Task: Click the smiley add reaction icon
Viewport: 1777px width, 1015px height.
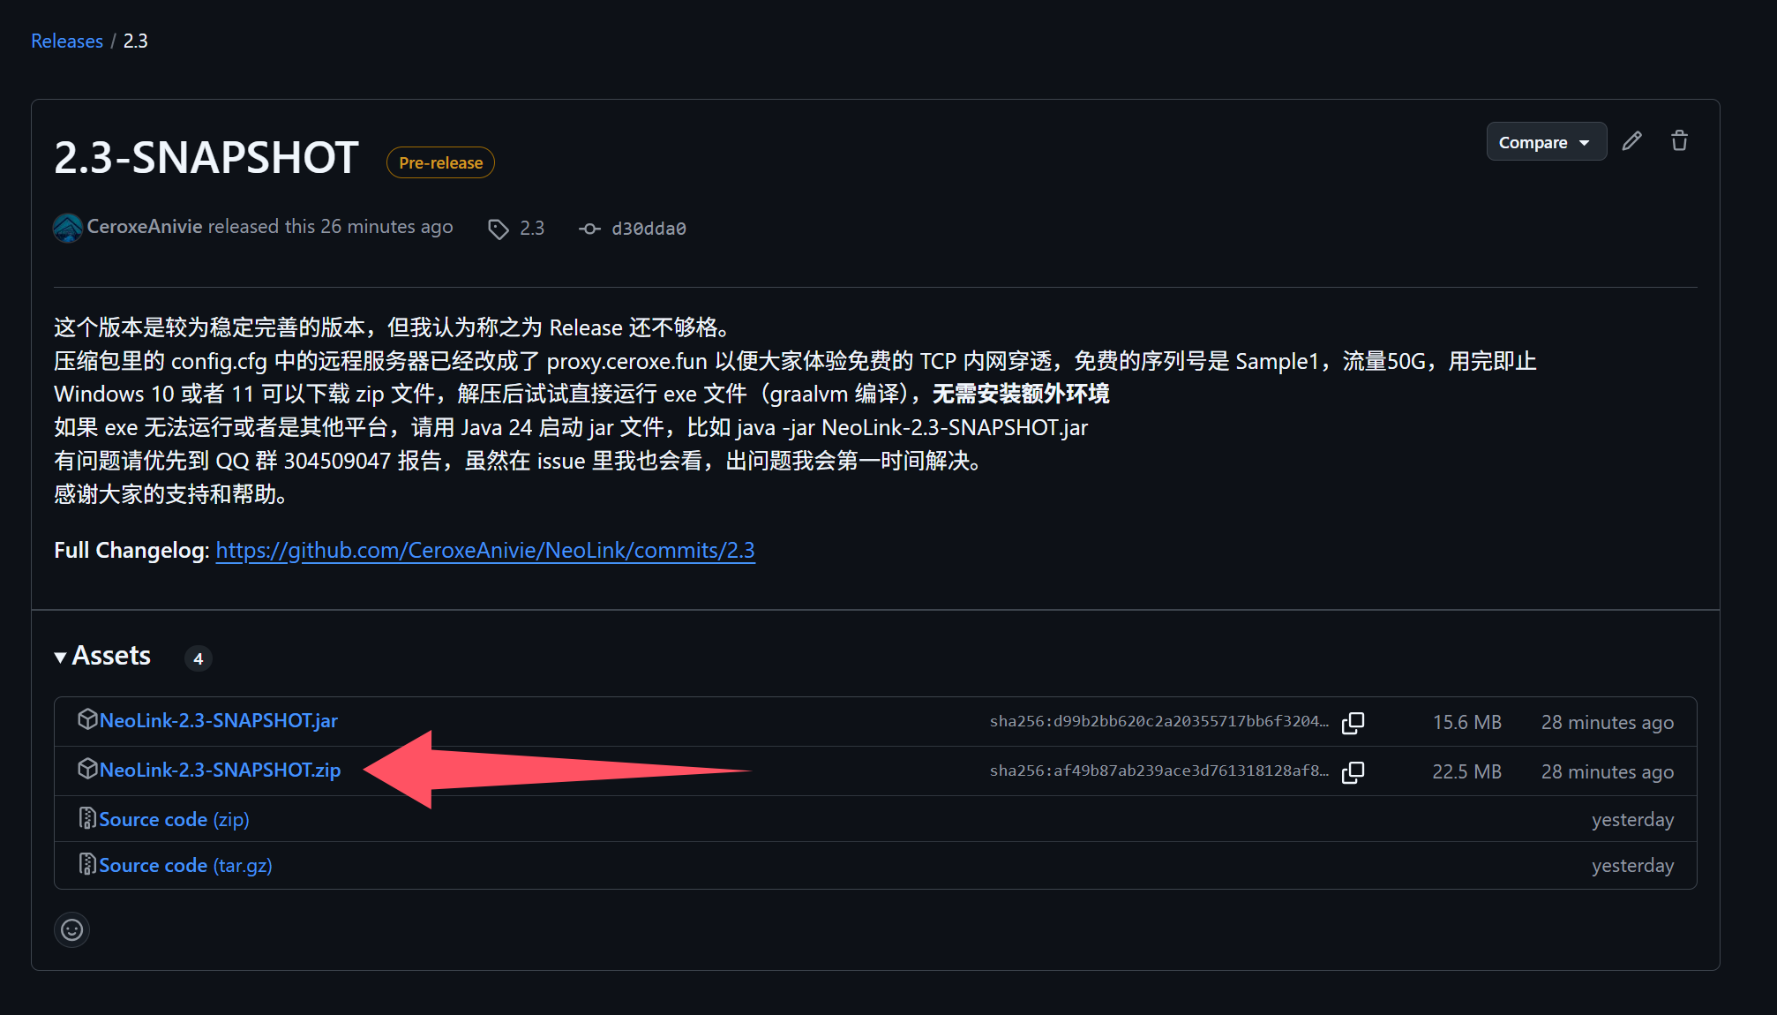Action: point(72,929)
